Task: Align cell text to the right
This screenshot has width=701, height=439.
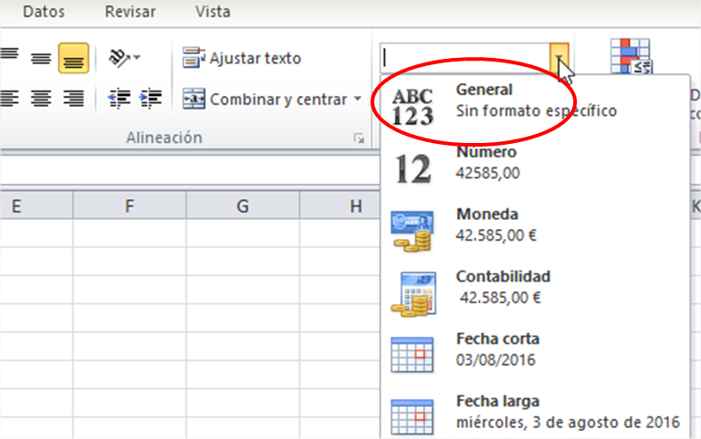Action: [73, 99]
